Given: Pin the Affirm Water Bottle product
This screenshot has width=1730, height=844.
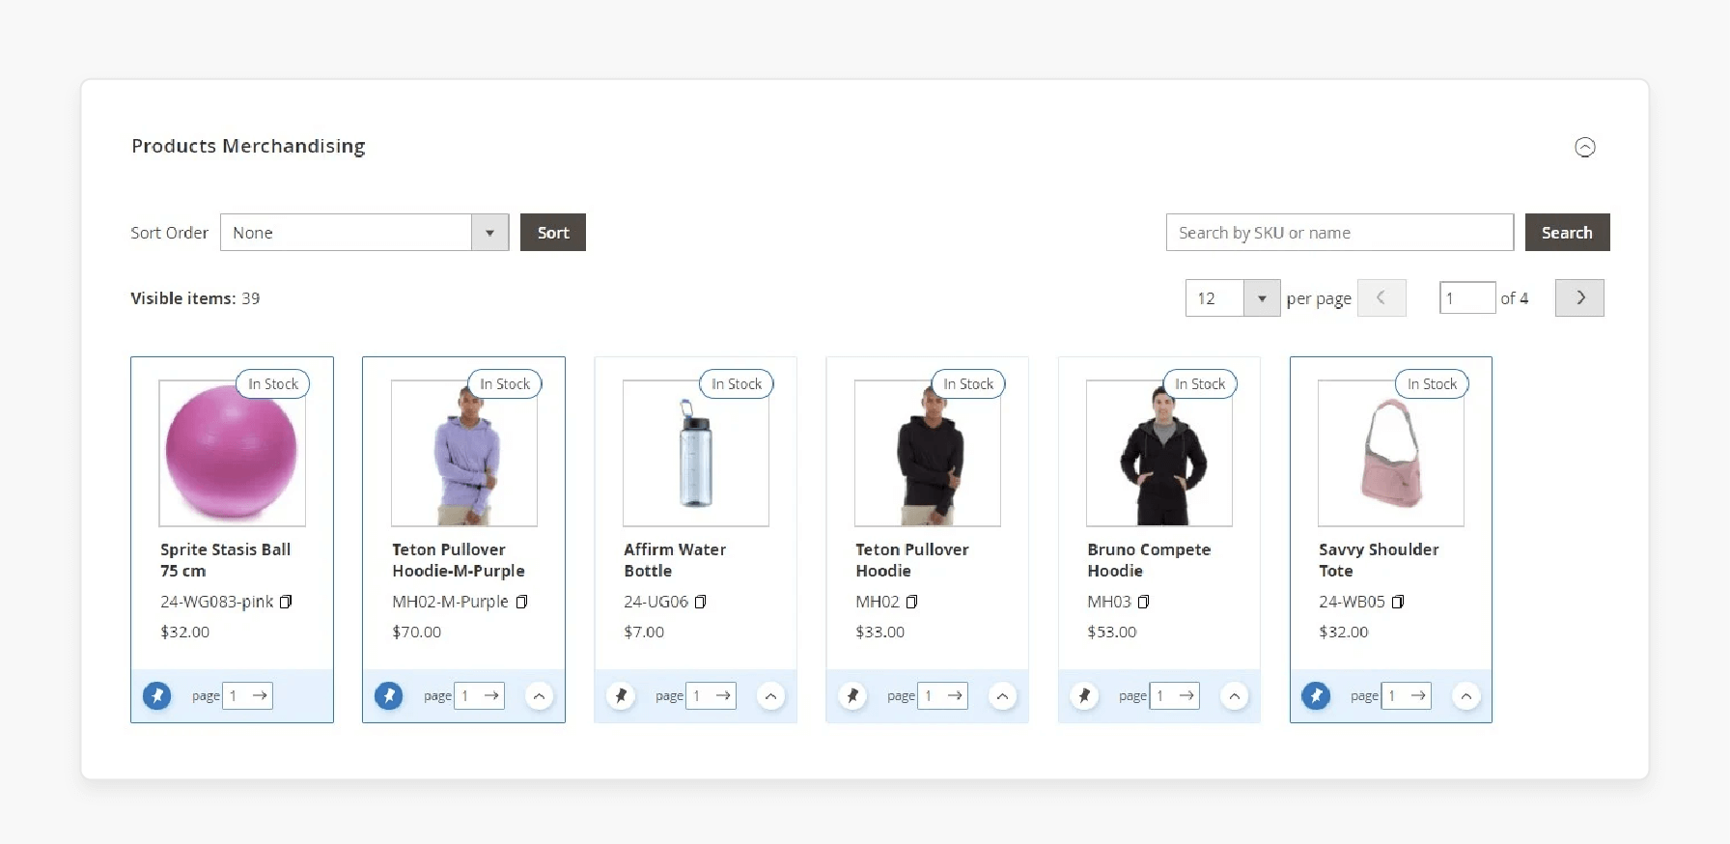Looking at the screenshot, I should [621, 695].
